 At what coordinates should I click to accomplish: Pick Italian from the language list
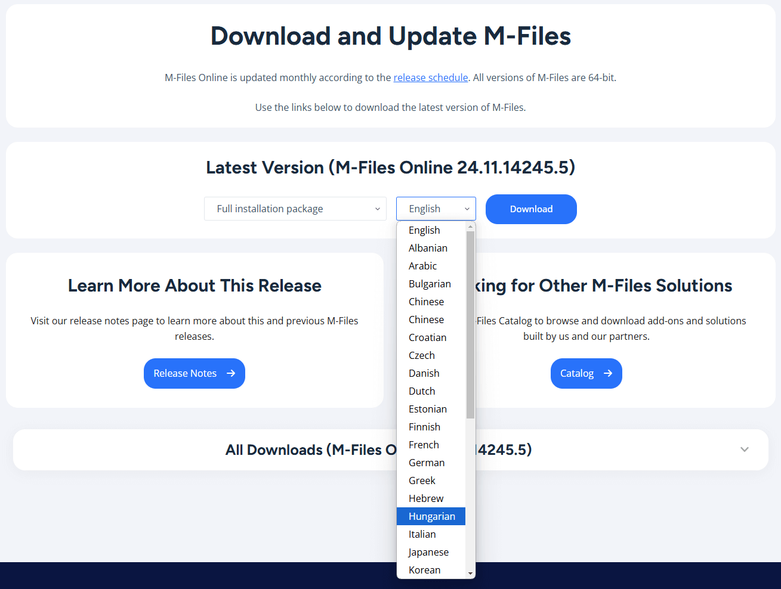click(x=431, y=534)
